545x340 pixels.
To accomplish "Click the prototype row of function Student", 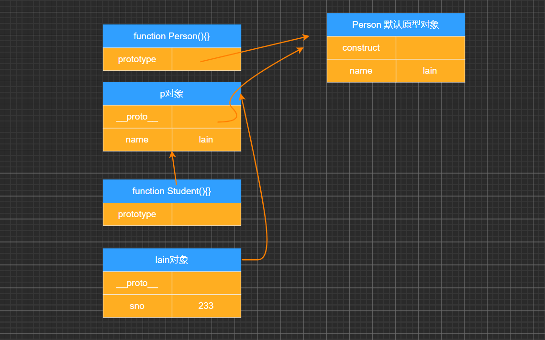I will (x=137, y=214).
